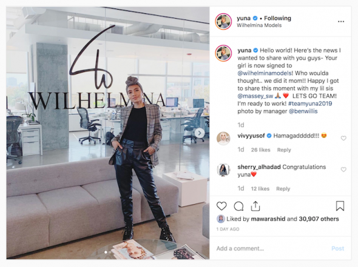Click the Post button
The width and height of the screenshot is (358, 267).
[338, 248]
